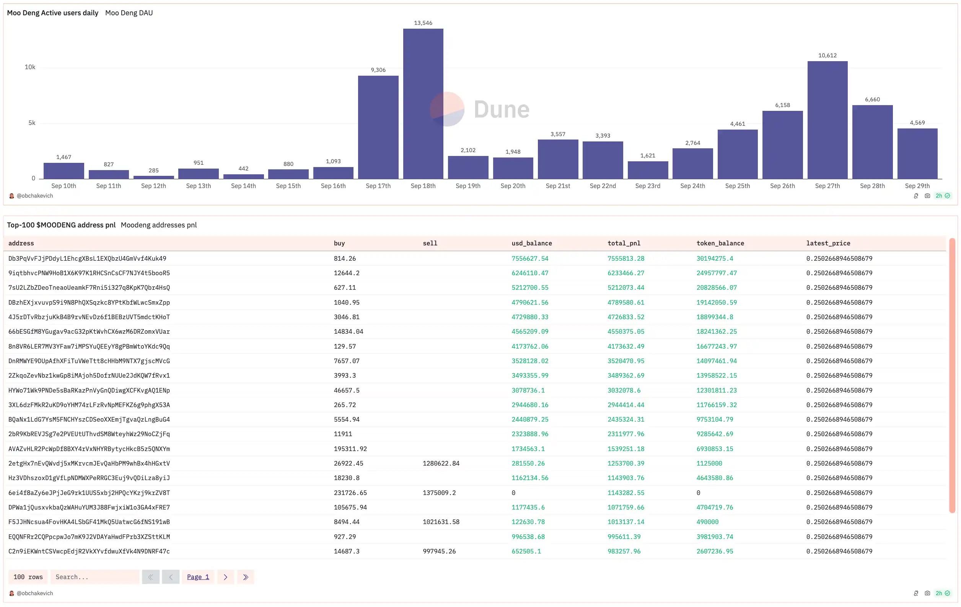Go to the next table page
This screenshot has height=607, width=961.
(225, 577)
